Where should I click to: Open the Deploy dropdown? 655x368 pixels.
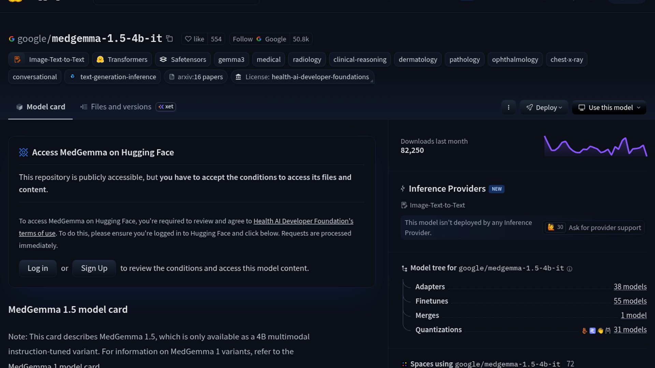544,108
